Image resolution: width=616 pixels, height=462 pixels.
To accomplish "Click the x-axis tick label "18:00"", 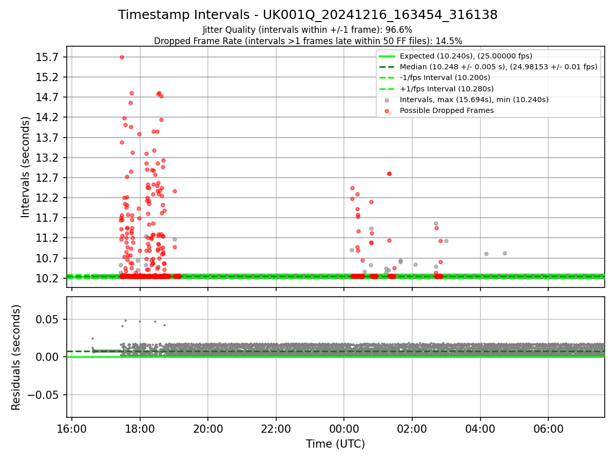I will (140, 429).
